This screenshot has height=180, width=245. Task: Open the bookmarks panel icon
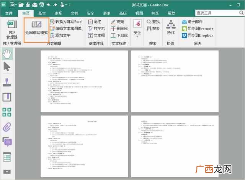(7, 97)
